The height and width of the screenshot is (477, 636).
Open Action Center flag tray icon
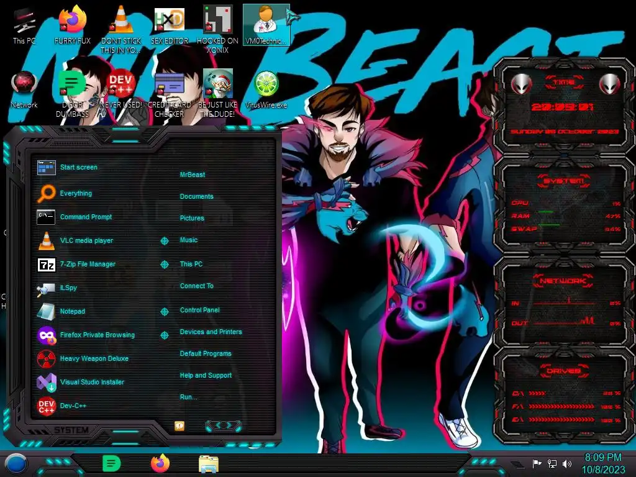(x=537, y=463)
